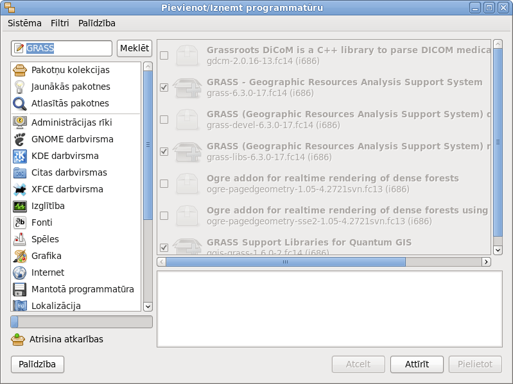Click the dependency resolution progress bar
This screenshot has height=384, width=513.
82,322
